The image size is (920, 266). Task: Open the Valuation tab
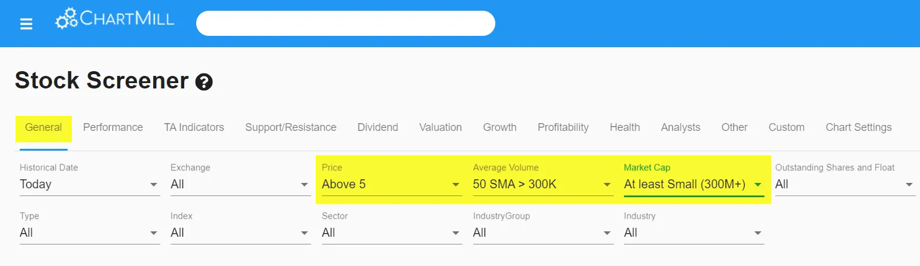pyautogui.click(x=440, y=127)
